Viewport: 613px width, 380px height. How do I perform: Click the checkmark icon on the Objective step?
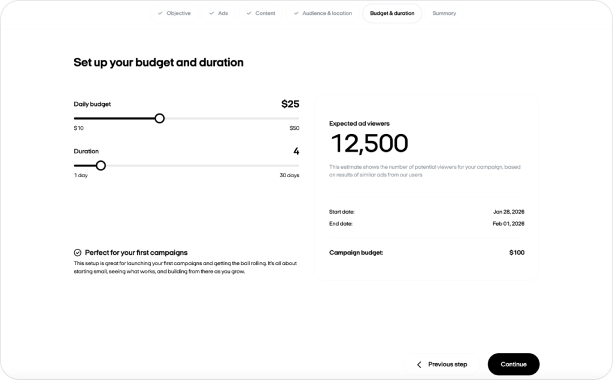[160, 13]
